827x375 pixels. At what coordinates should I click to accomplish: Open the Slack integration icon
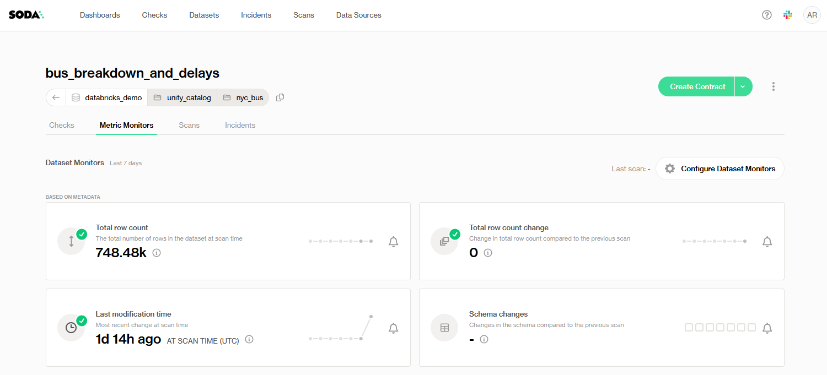pos(788,15)
